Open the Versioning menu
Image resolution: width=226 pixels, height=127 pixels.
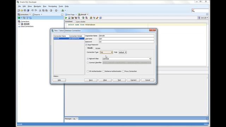(53, 6)
